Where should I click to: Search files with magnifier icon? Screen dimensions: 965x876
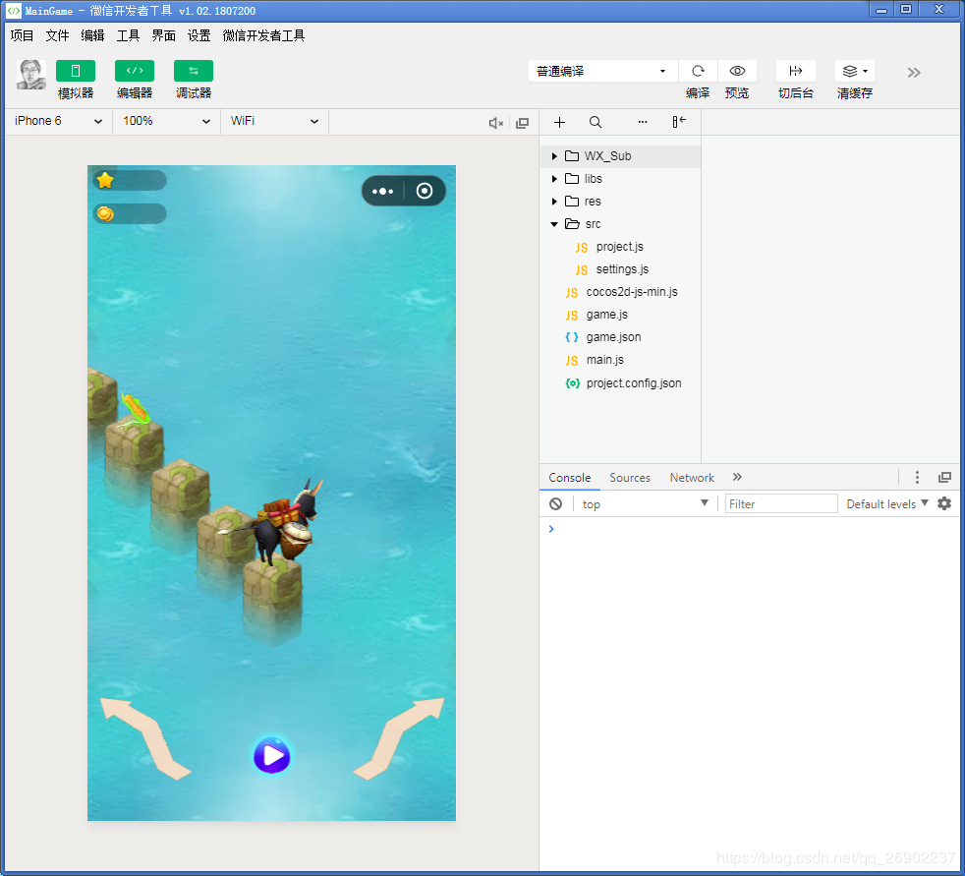(596, 122)
